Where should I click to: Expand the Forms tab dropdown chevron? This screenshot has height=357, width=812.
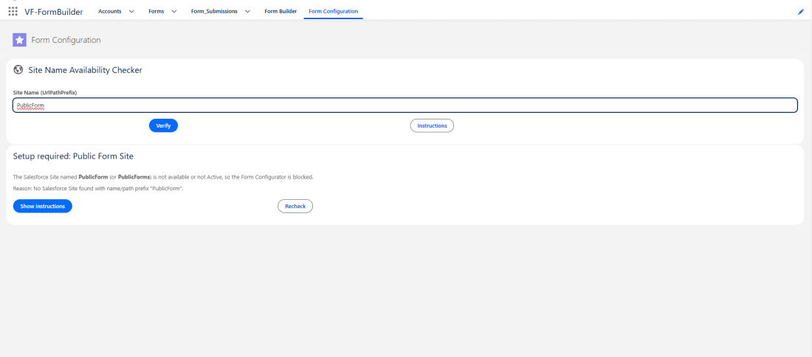pyautogui.click(x=173, y=11)
